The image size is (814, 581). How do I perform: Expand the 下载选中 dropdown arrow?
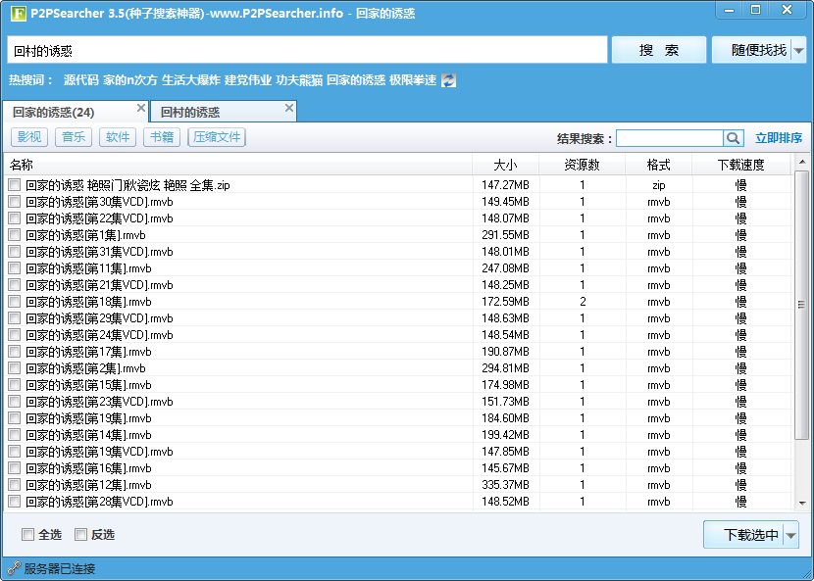(791, 535)
